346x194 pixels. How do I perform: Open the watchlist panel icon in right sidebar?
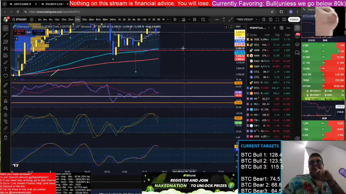[x=297, y=28]
